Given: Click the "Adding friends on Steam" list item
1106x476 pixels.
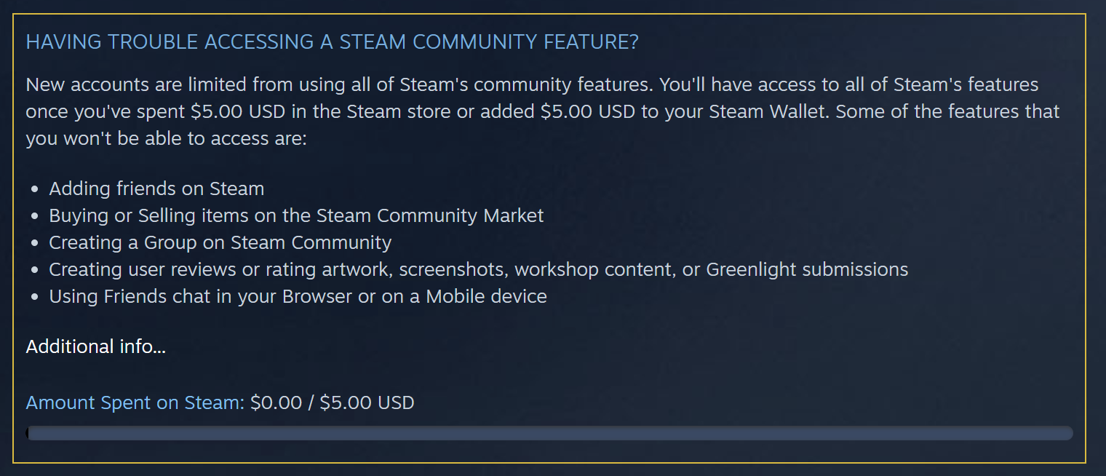Looking at the screenshot, I should click(x=156, y=189).
